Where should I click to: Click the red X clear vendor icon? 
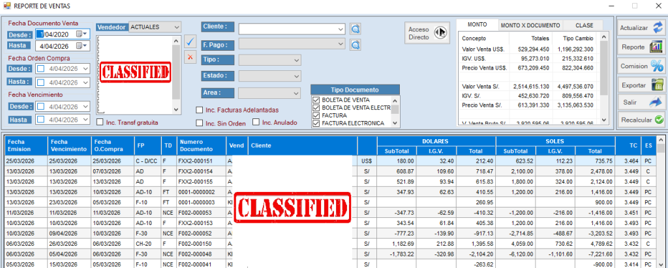pos(190,57)
